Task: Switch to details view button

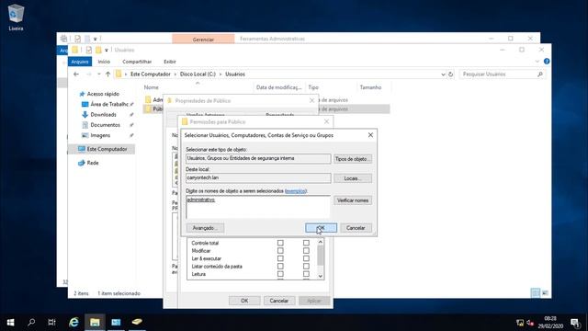Action: (x=536, y=292)
